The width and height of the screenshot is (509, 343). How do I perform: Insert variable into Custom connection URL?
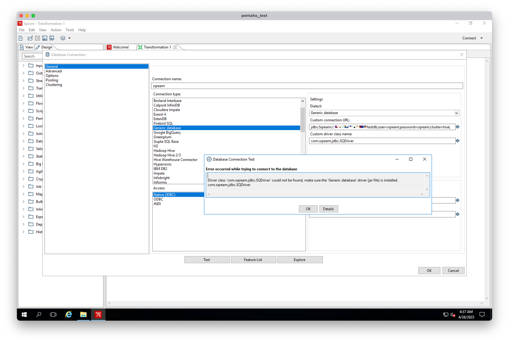458,127
